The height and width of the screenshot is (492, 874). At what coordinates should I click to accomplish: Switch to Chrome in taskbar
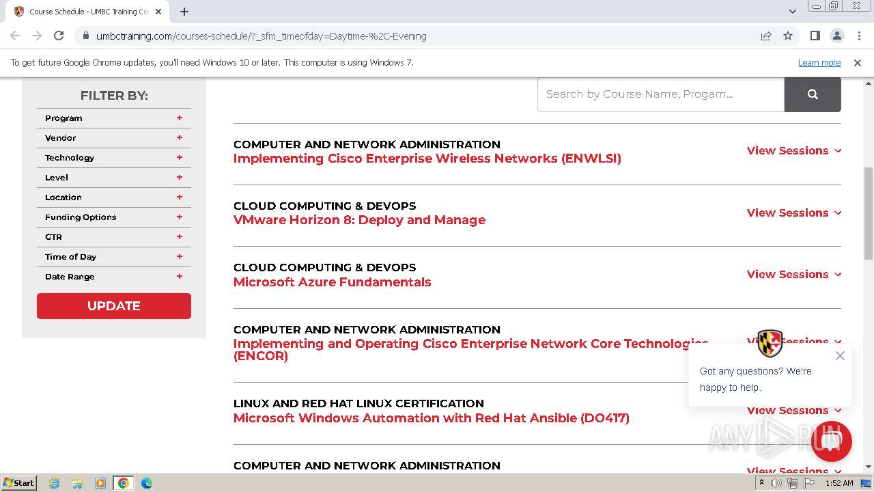coord(124,483)
